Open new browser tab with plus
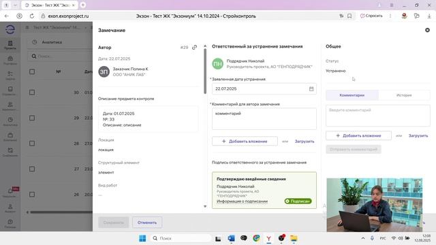The height and width of the screenshot is (245, 436). 83,5
